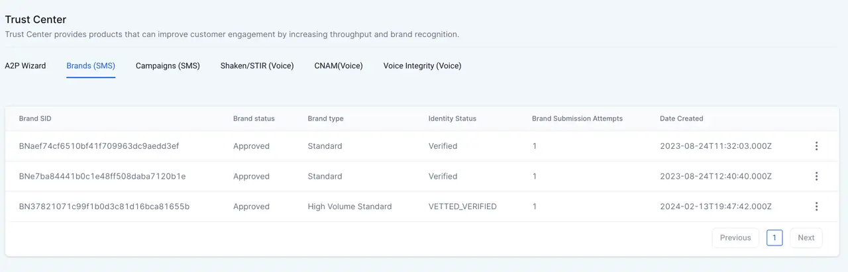
Task: Click the Previous pagination button
Action: click(x=735, y=238)
